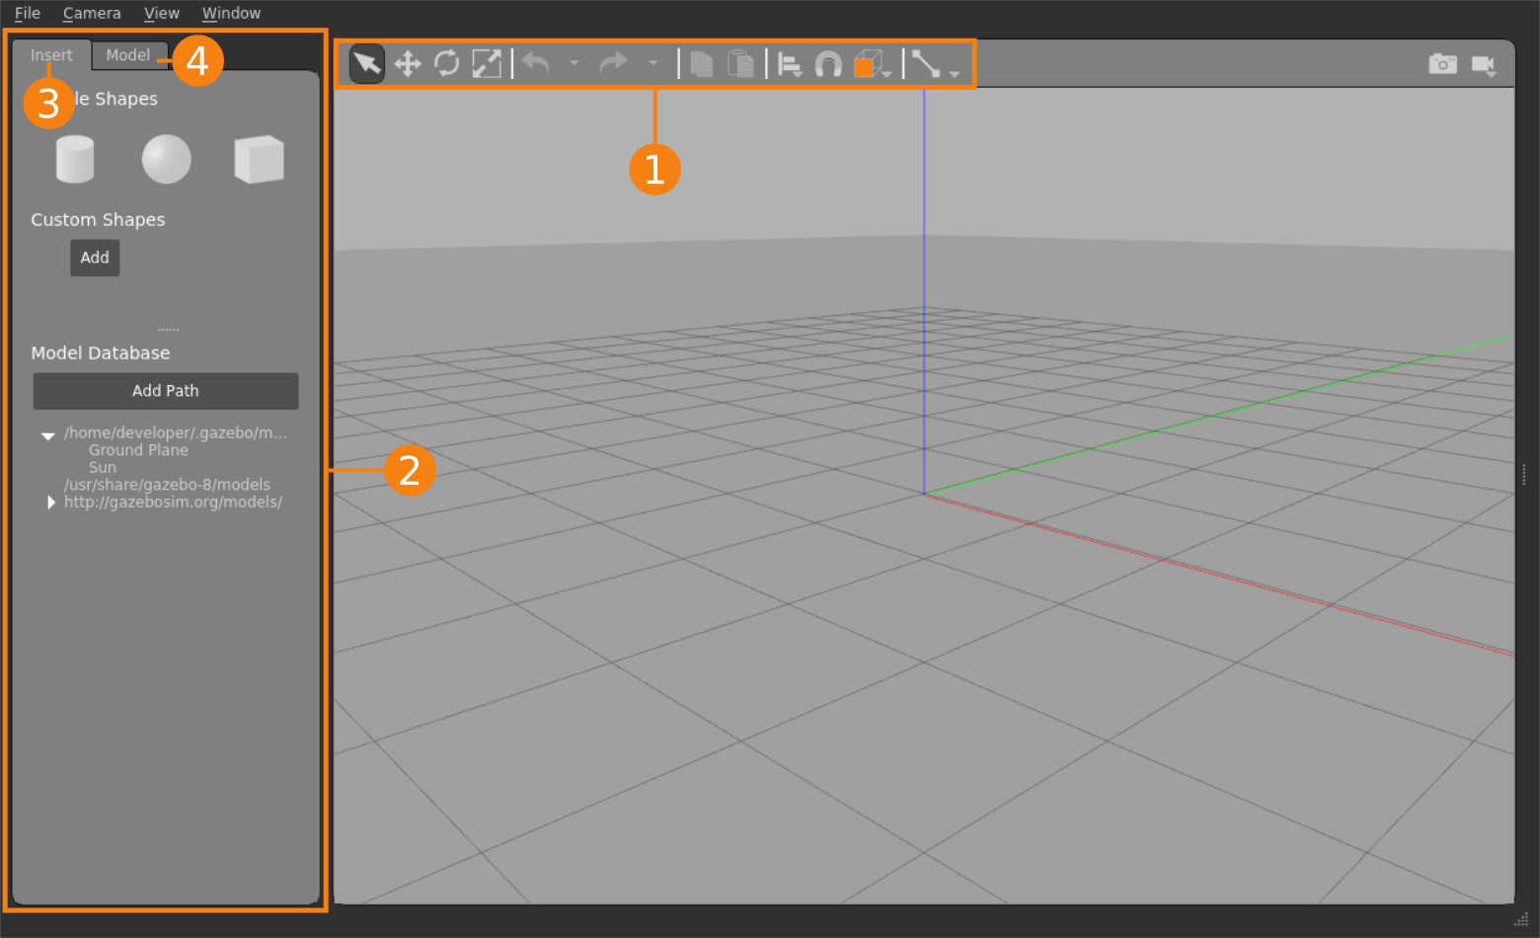Image resolution: width=1540 pixels, height=938 pixels.
Task: Open the Camera menu
Action: click(x=92, y=13)
